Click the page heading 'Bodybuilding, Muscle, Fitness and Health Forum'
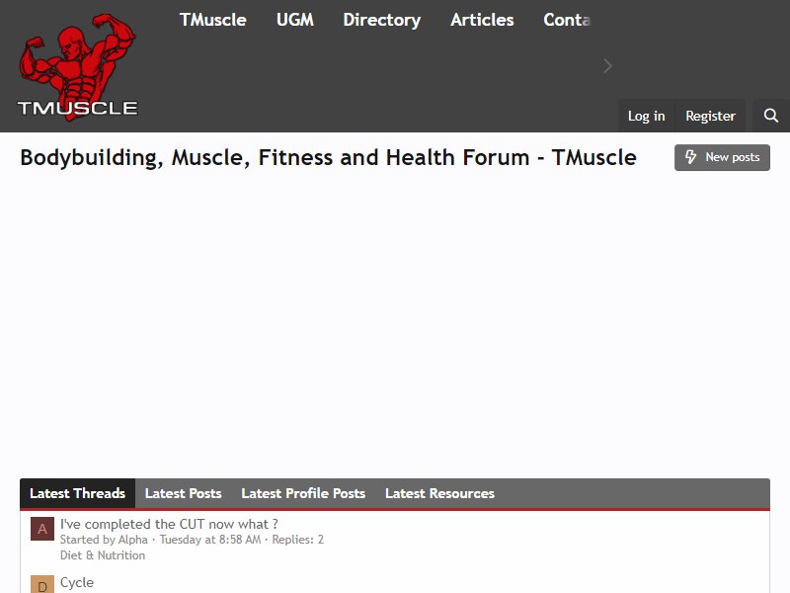The height and width of the screenshot is (593, 790). click(329, 157)
